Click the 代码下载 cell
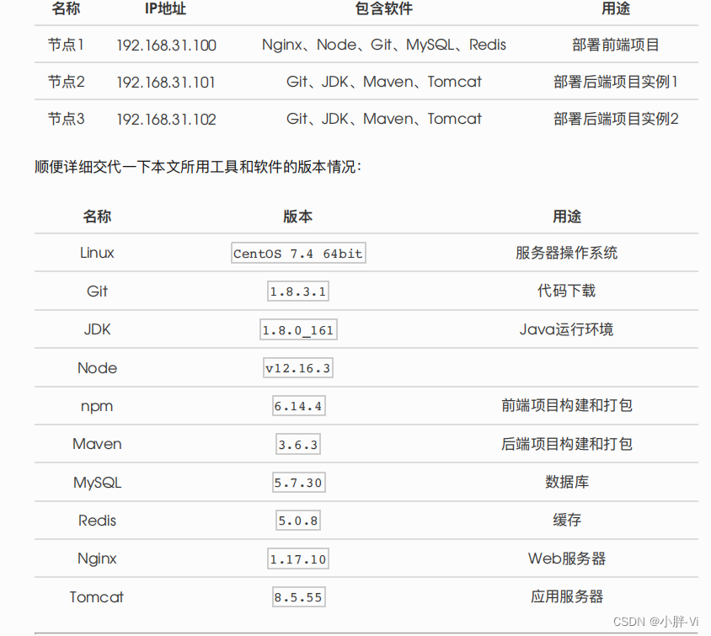 point(567,291)
